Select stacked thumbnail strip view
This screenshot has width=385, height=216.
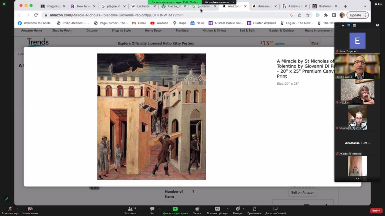(349, 25)
